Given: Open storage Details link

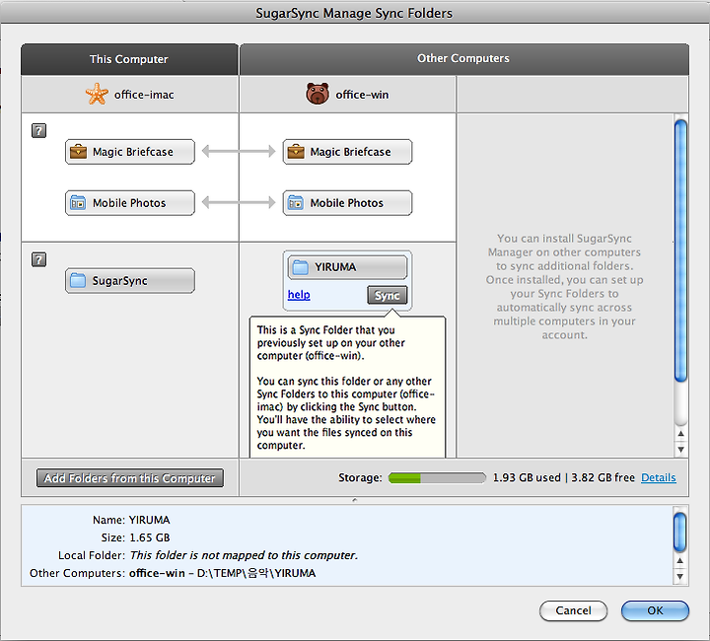Looking at the screenshot, I should [x=659, y=477].
